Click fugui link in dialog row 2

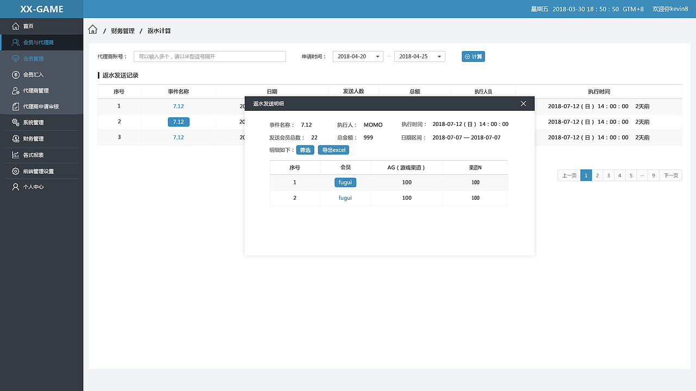pyautogui.click(x=345, y=198)
